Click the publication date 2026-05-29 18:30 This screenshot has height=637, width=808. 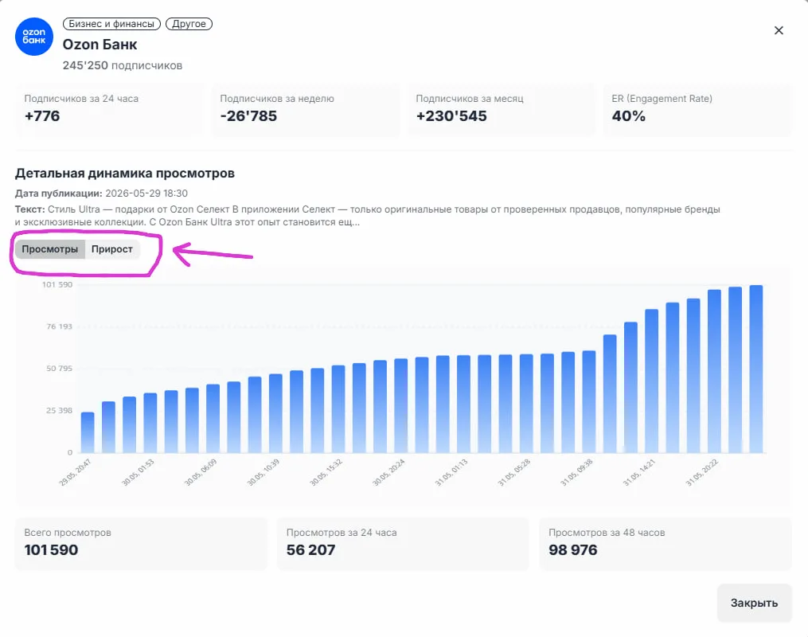(x=146, y=193)
